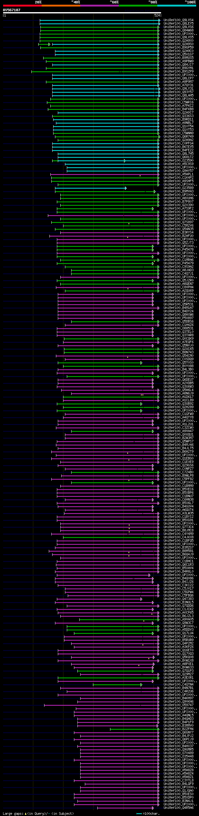Click the purple ~60% identity color segment

click(x=100, y=5)
